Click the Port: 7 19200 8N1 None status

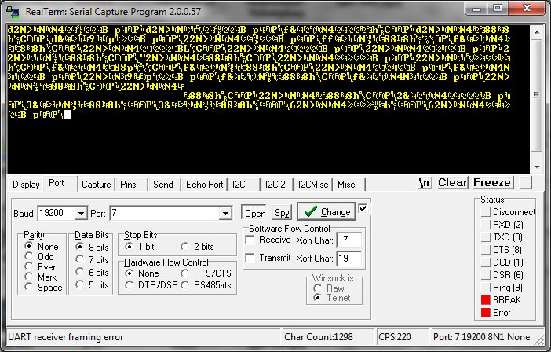481,337
